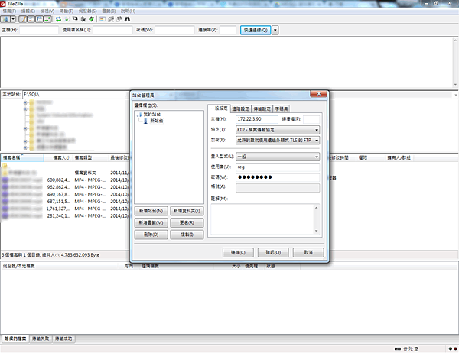Image resolution: width=459 pixels, height=353 pixels.
Task: Click the FileZilla logo in title bar
Action: (x=5, y=4)
